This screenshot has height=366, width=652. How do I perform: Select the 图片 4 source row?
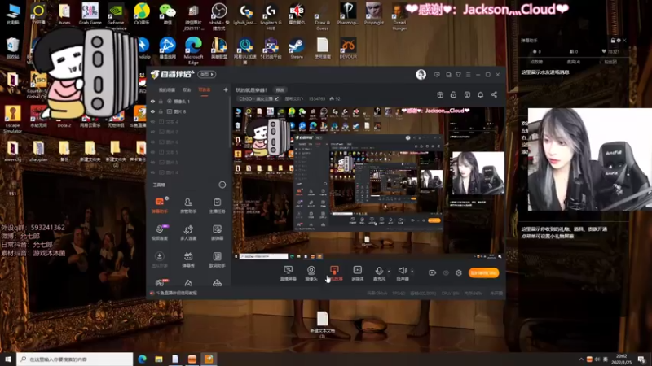point(189,172)
